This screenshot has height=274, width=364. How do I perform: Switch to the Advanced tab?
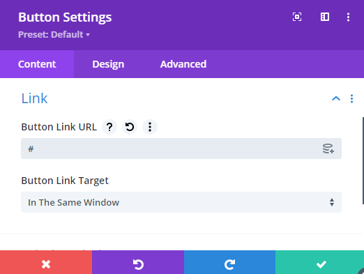pyautogui.click(x=183, y=64)
